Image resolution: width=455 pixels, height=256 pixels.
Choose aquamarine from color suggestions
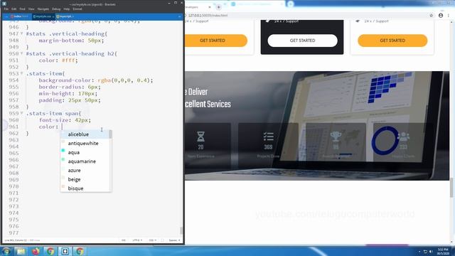pos(85,161)
